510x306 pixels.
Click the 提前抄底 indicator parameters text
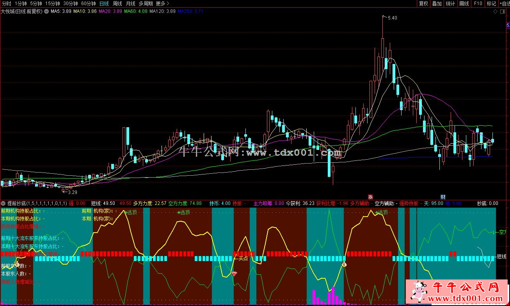[x=37, y=203]
